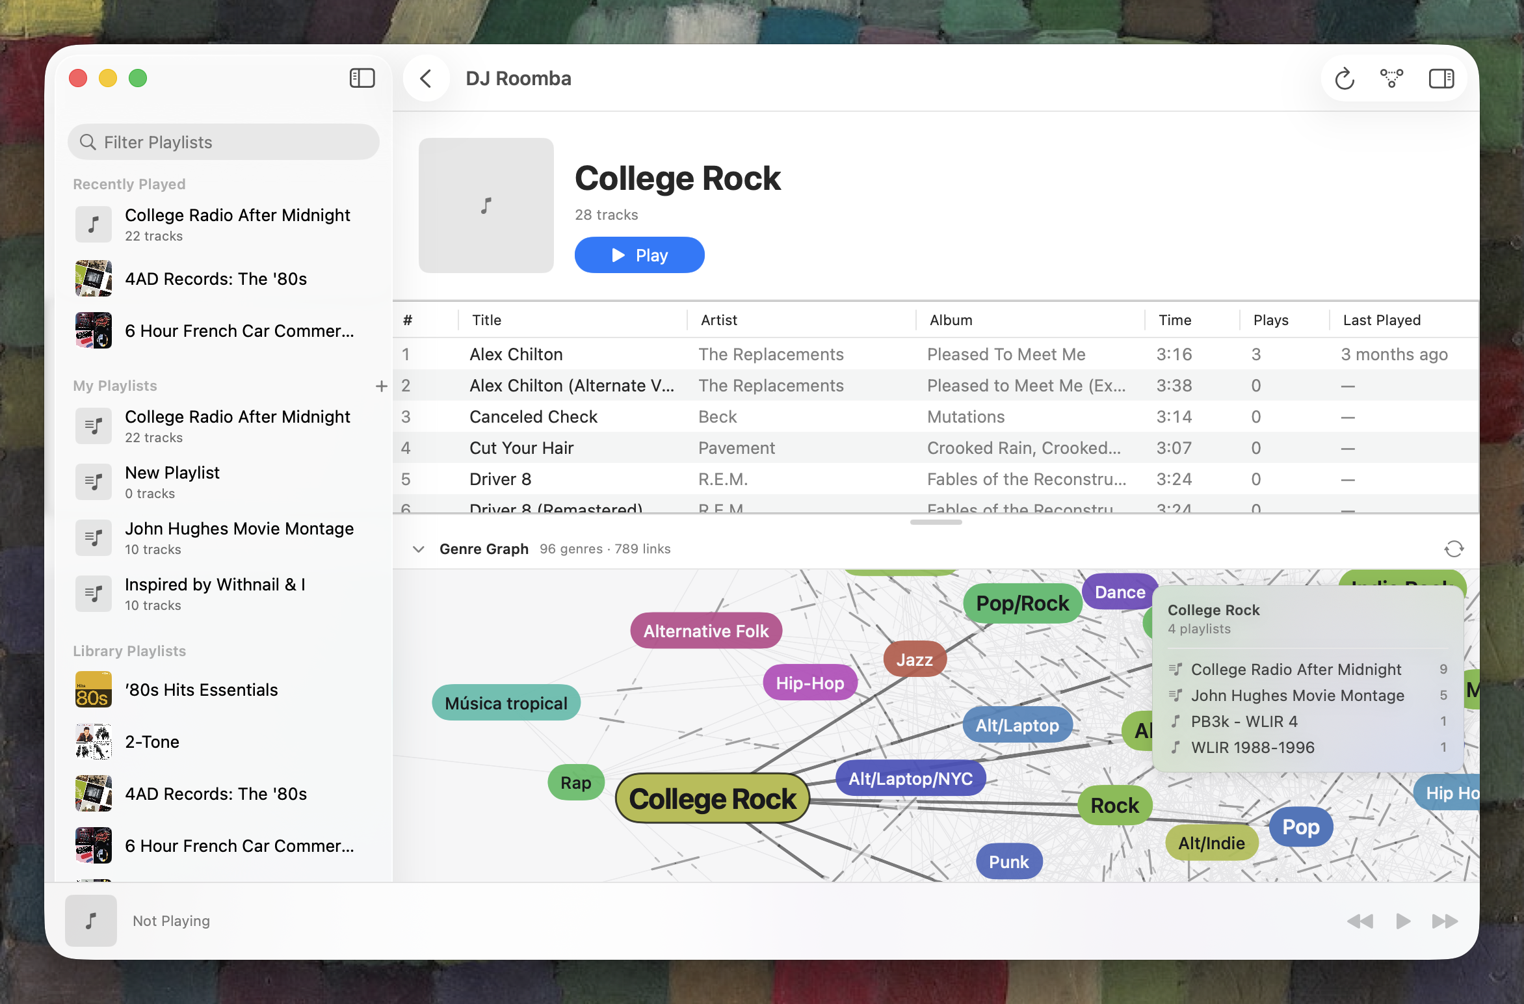Open 6 Hour French Car Commercial library playlist
This screenshot has height=1004, width=1524.
(224, 845)
